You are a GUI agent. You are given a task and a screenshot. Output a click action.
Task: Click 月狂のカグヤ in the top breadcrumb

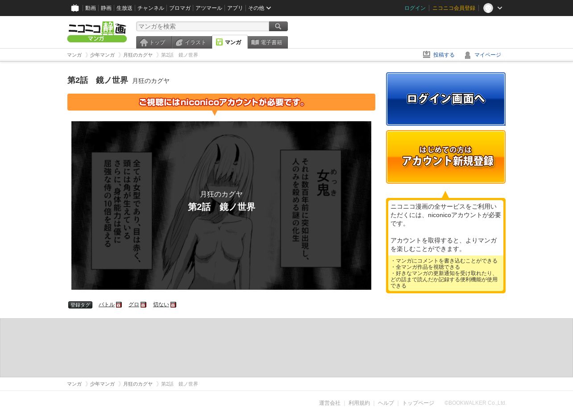tap(138, 55)
